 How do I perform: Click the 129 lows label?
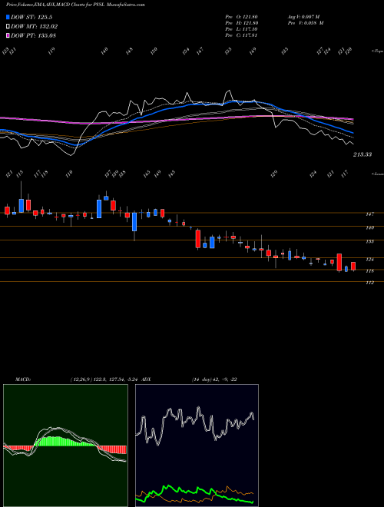coord(273,174)
